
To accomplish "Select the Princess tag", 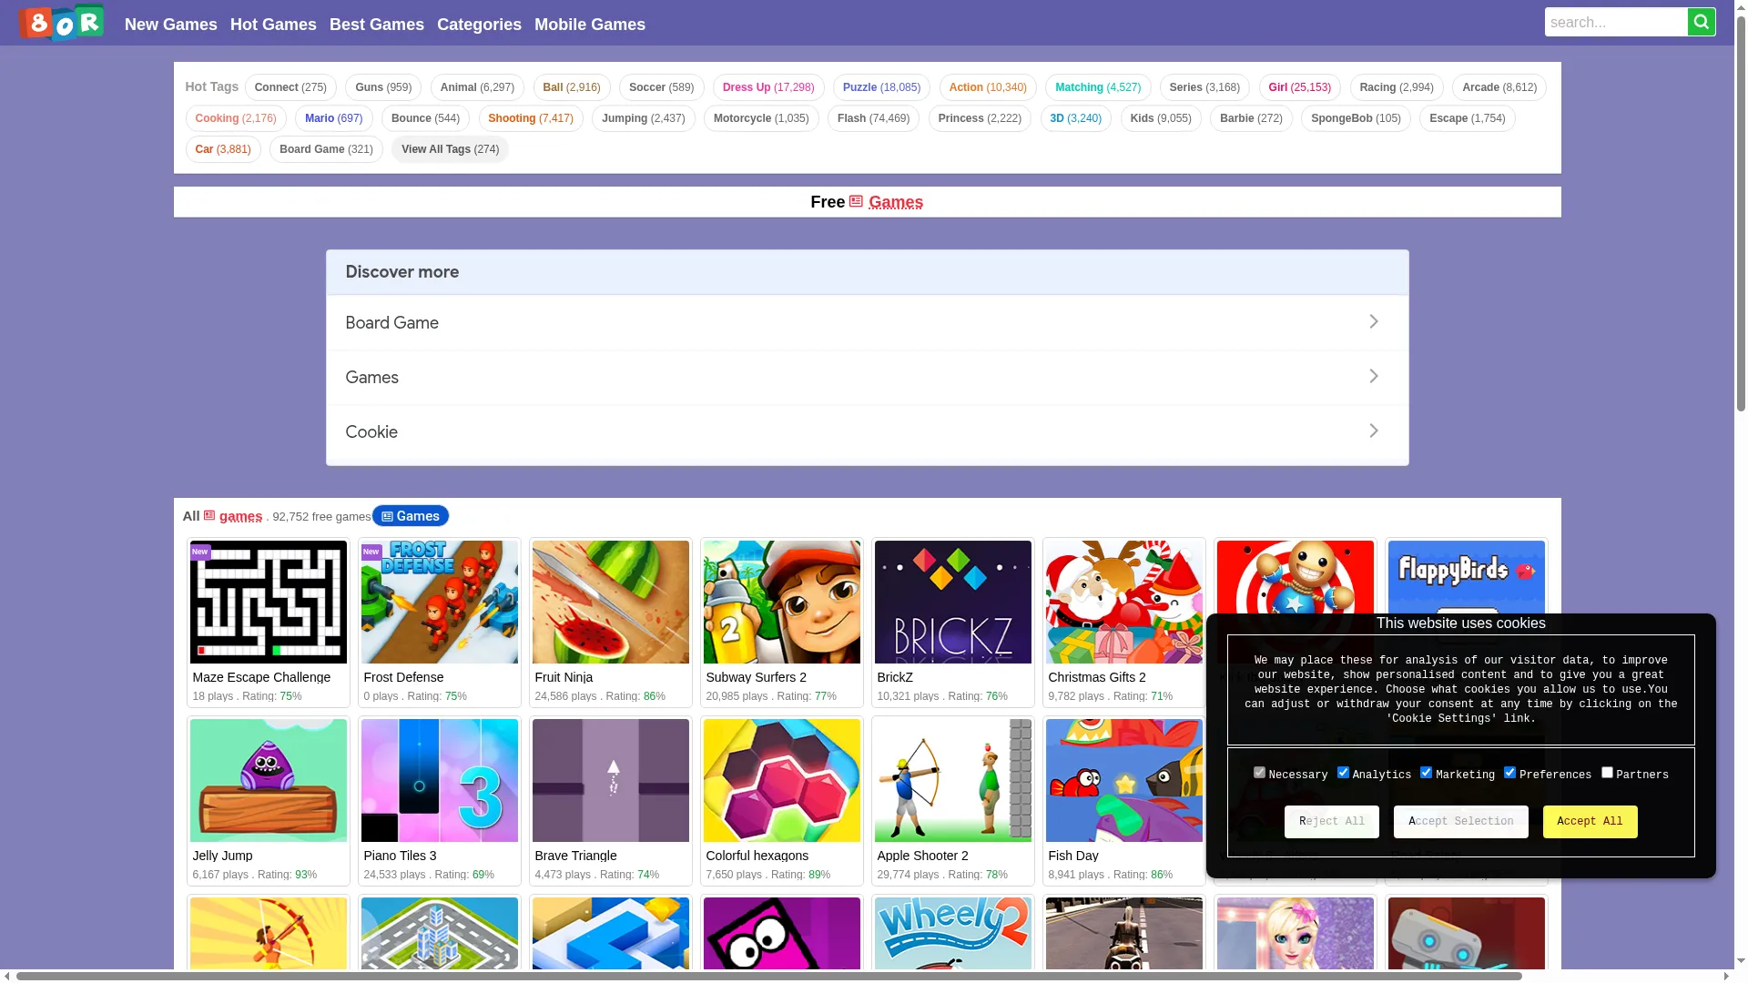I will click(x=980, y=118).
